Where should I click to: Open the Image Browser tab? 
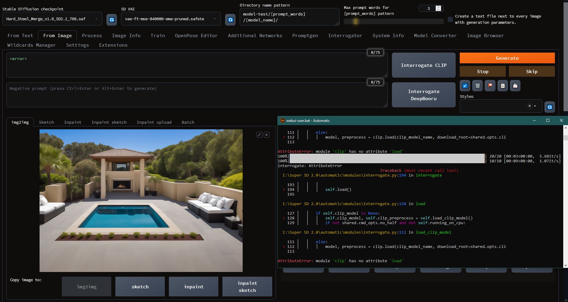[485, 36]
